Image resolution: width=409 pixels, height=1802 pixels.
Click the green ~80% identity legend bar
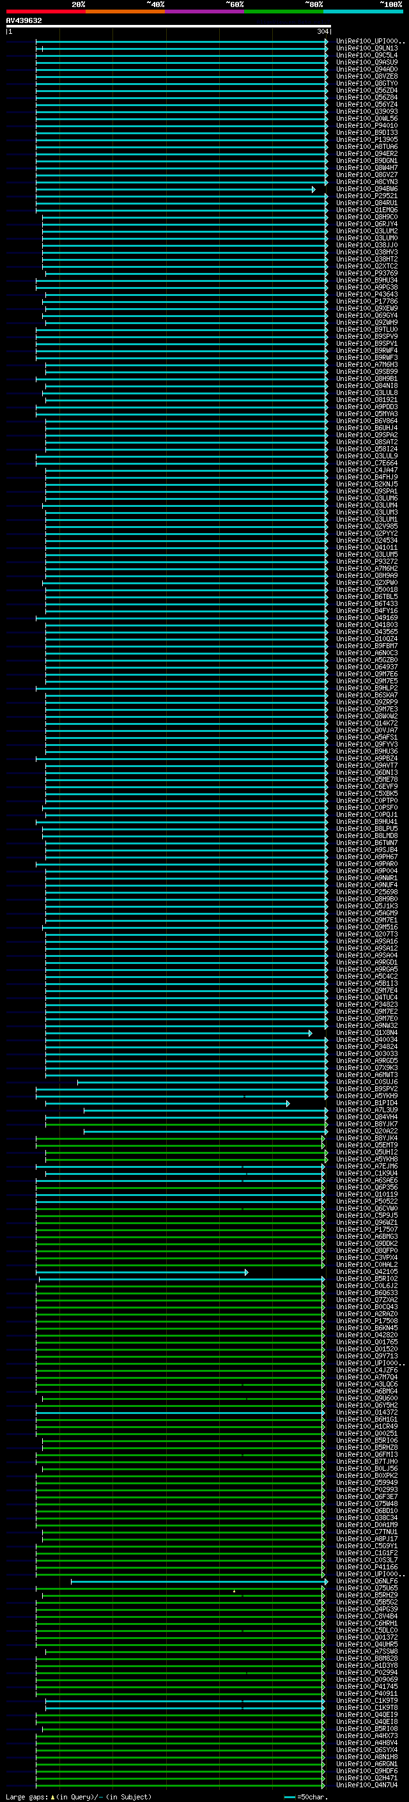pyautogui.click(x=284, y=12)
